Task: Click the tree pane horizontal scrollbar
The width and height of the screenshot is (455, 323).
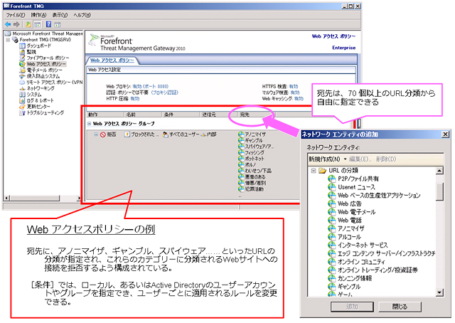Action: pyautogui.click(x=43, y=198)
